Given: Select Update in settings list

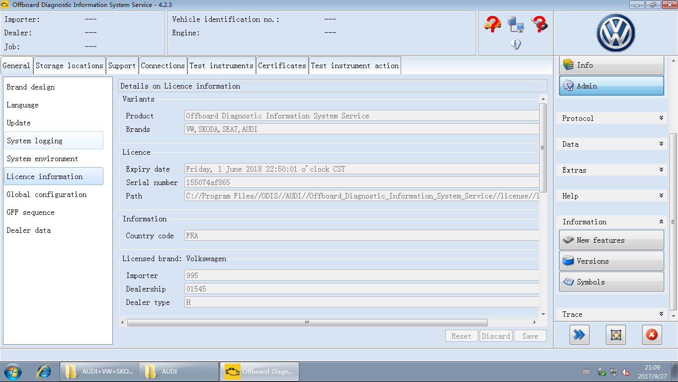Looking at the screenshot, I should pos(54,123).
